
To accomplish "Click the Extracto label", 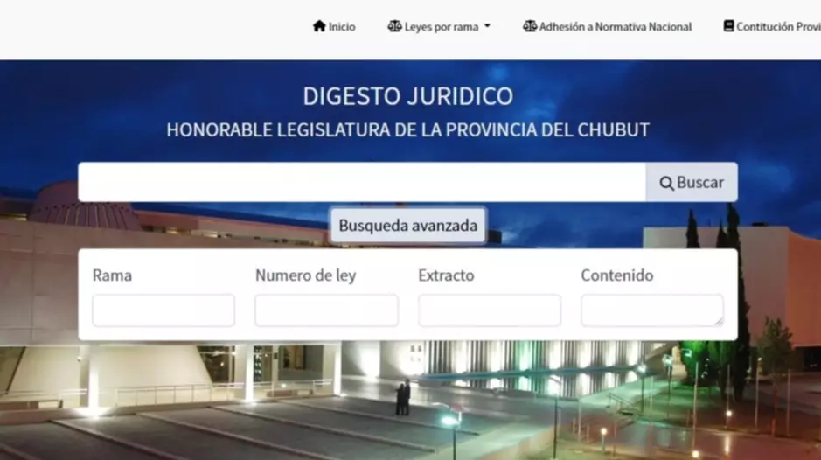I will tap(446, 275).
